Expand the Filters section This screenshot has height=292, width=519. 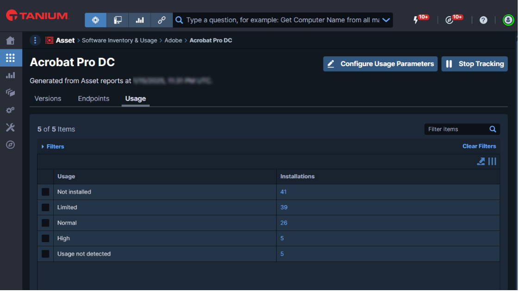pyautogui.click(x=53, y=146)
